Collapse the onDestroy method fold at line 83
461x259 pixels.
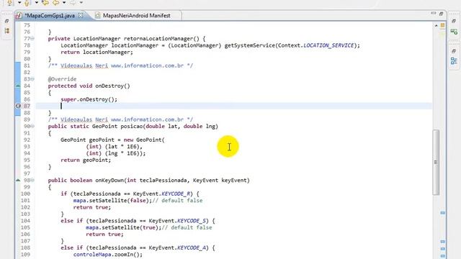[x=32, y=79]
